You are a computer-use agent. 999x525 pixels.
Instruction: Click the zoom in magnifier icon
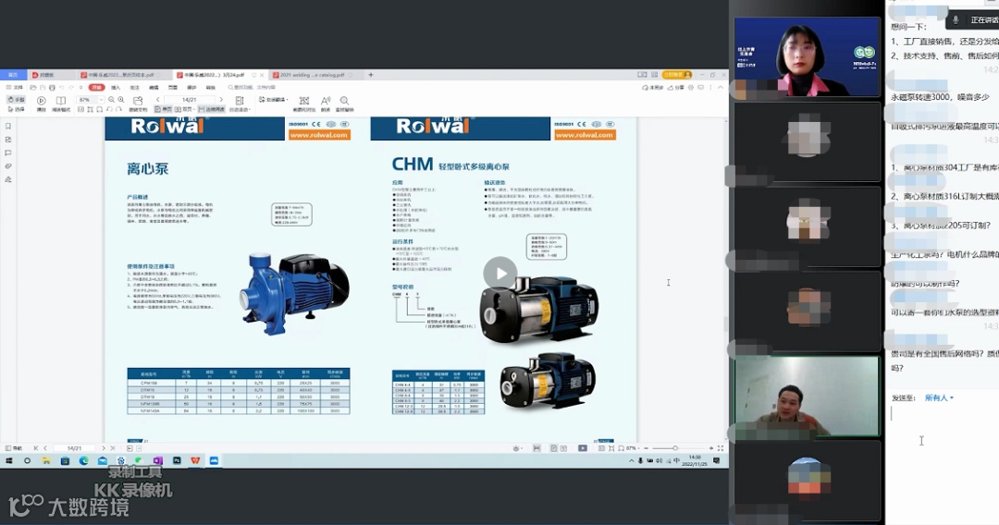121,100
